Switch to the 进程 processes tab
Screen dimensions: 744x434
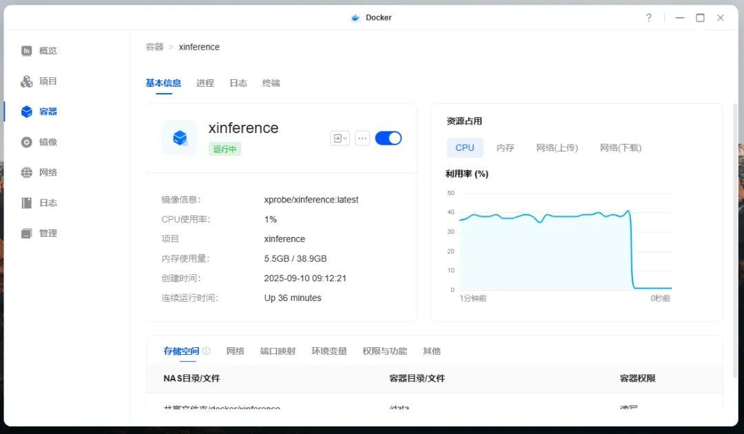click(205, 83)
